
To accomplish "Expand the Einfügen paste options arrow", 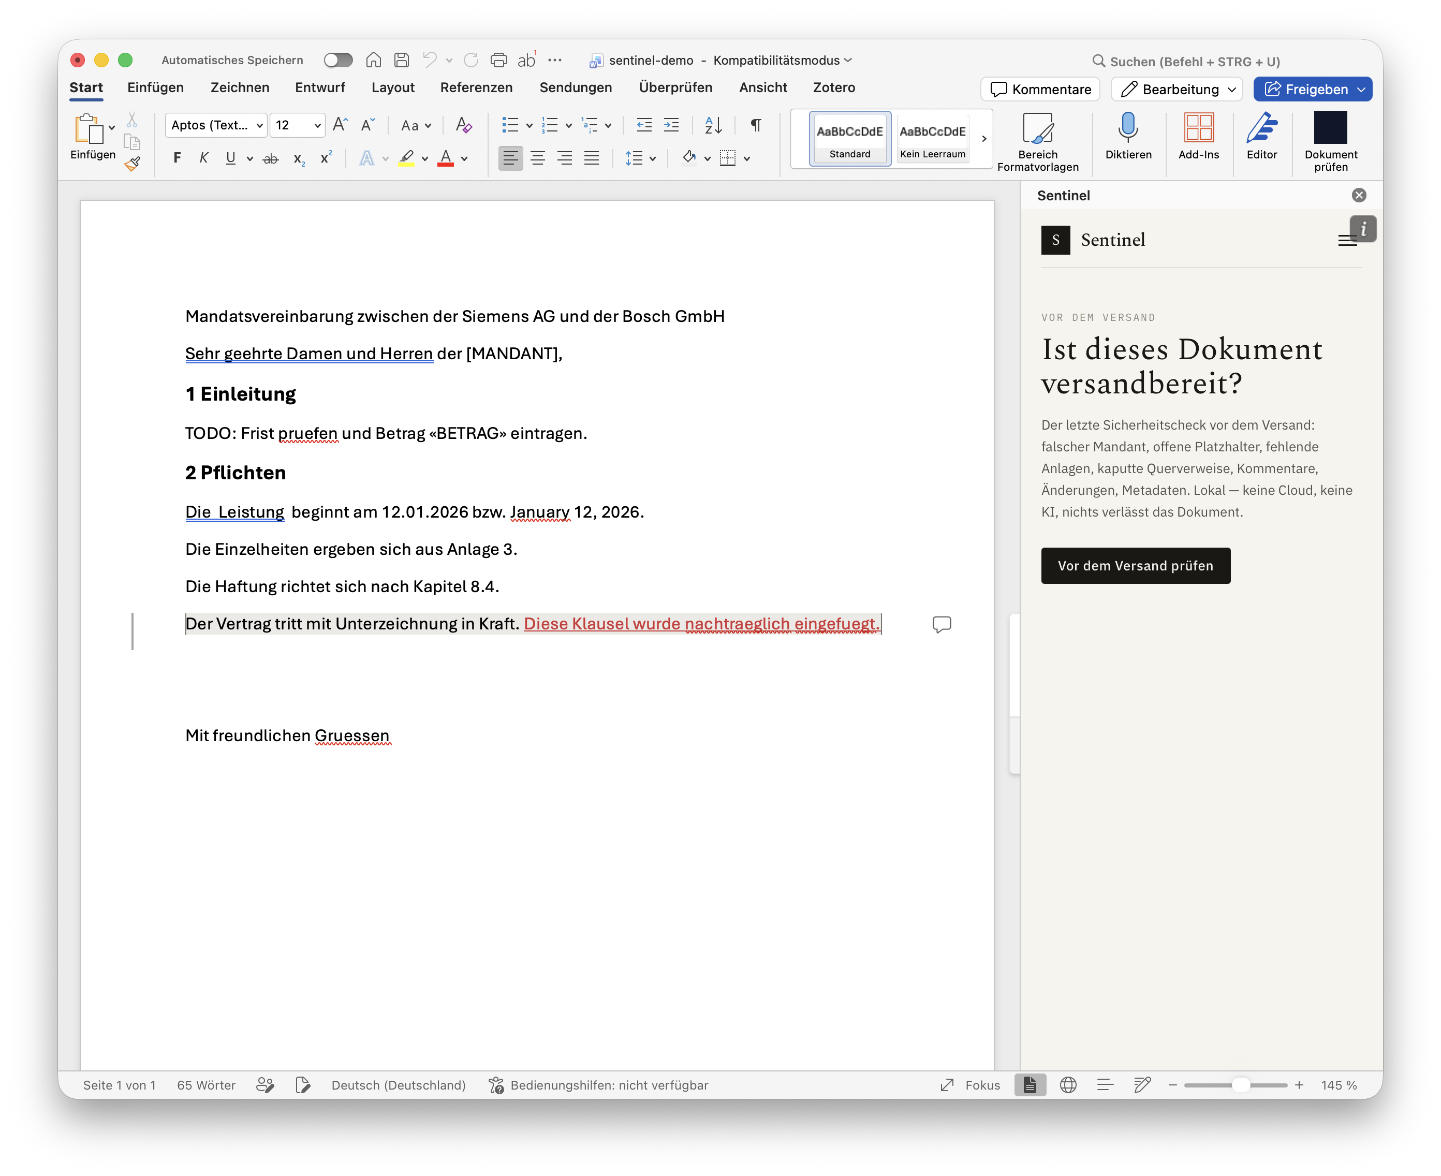I will pyautogui.click(x=112, y=127).
